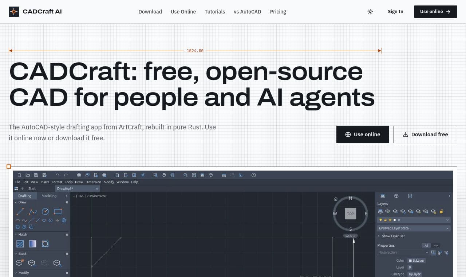Toggle the light/dark theme sun icon

tap(370, 12)
